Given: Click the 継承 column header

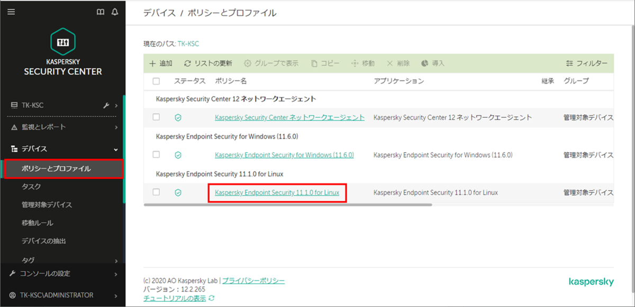Looking at the screenshot, I should [x=547, y=81].
